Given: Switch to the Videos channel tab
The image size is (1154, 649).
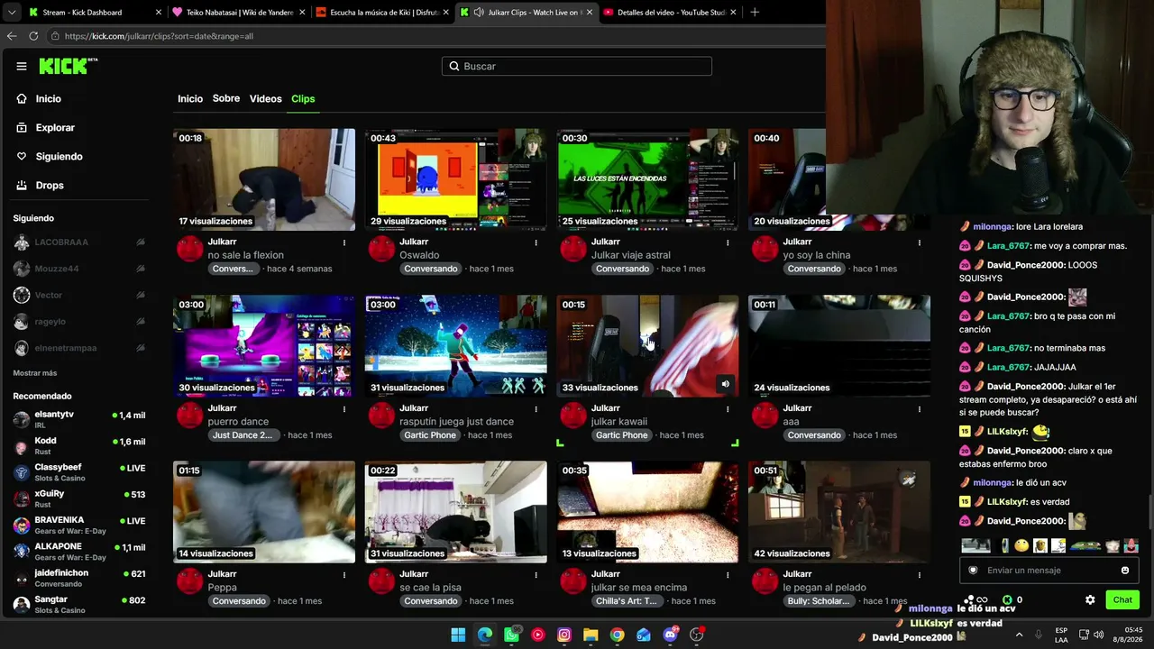Looking at the screenshot, I should pos(266,98).
